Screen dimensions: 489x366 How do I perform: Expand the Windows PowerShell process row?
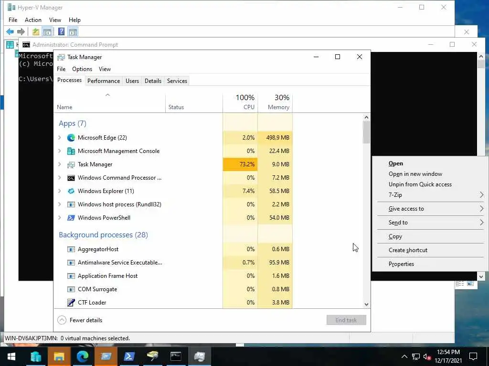(60, 218)
